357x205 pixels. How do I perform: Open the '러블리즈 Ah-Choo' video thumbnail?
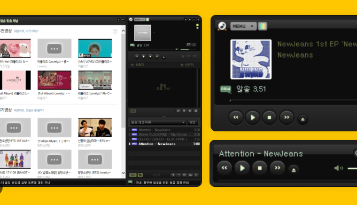(95, 80)
